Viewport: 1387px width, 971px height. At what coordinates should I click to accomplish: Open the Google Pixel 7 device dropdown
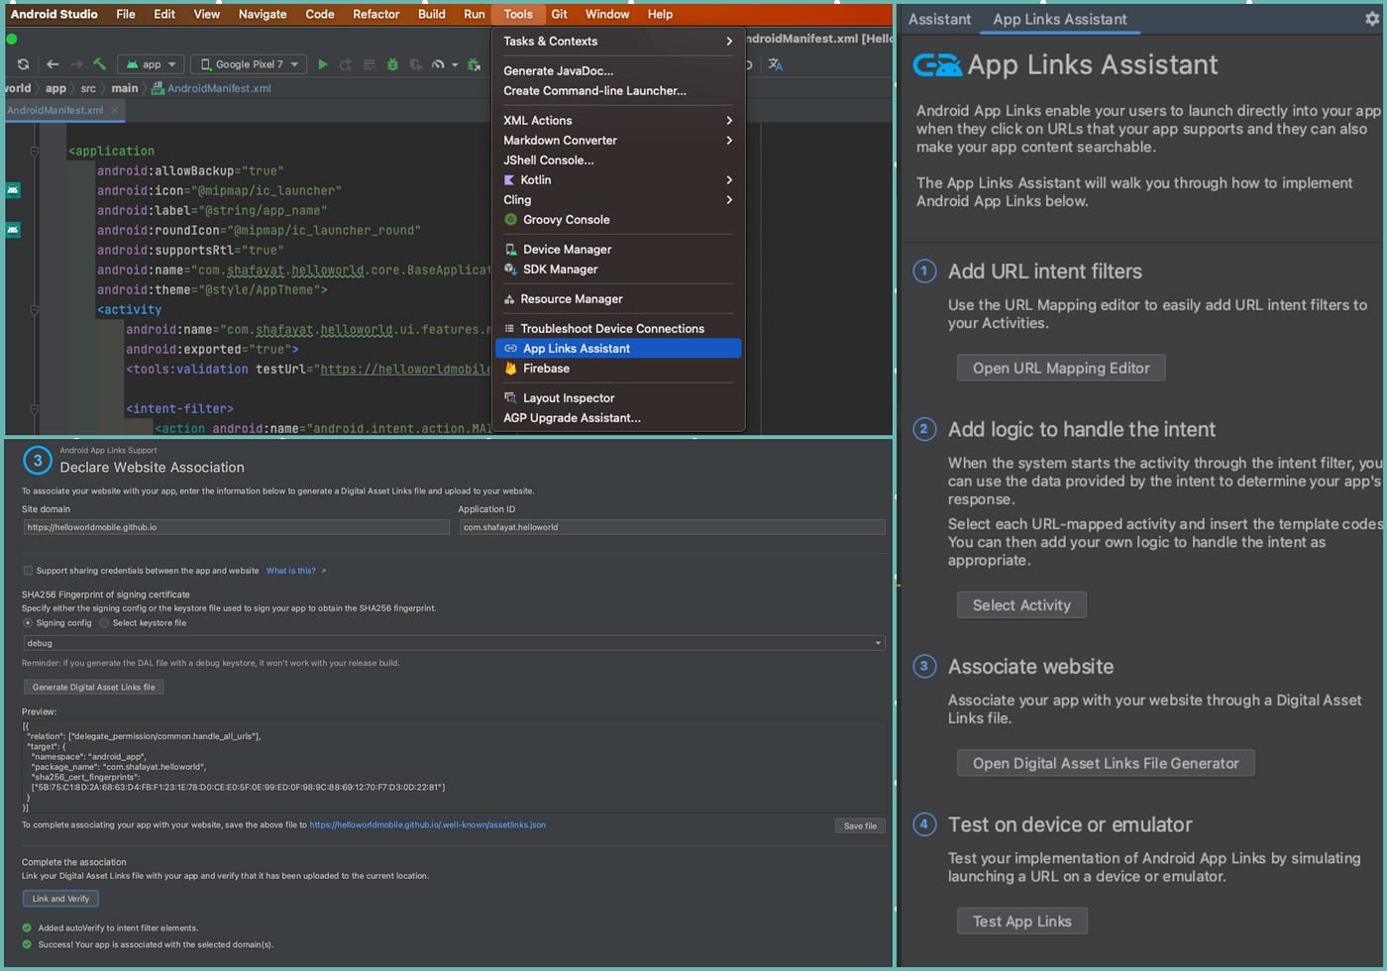coord(250,64)
